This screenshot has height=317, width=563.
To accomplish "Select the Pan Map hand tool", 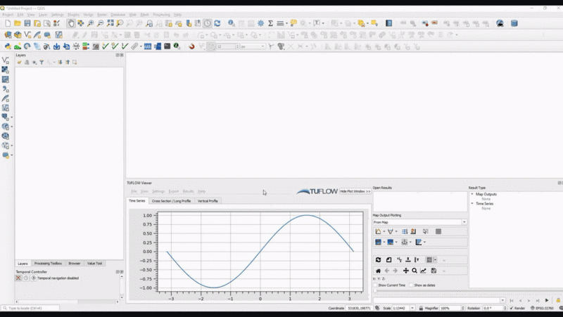I will click(71, 23).
